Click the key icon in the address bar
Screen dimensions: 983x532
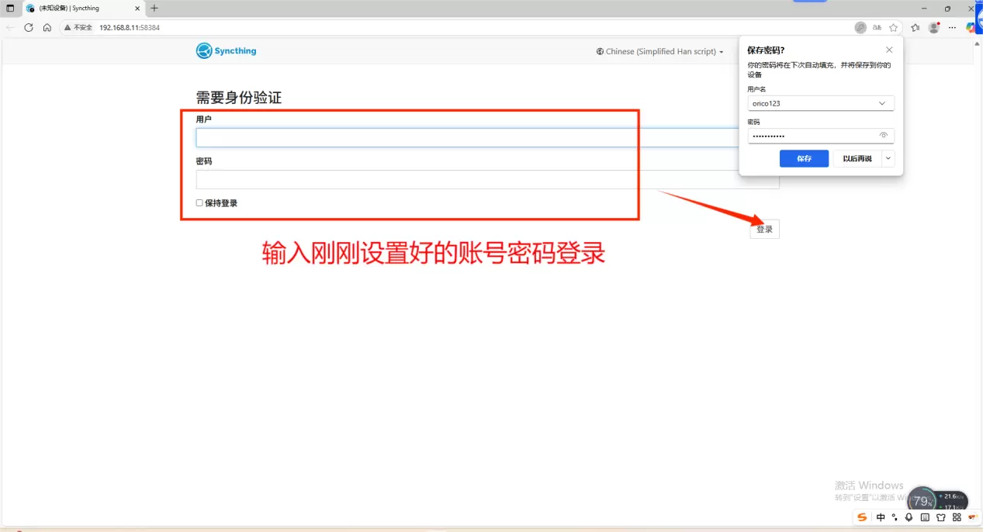coord(860,27)
